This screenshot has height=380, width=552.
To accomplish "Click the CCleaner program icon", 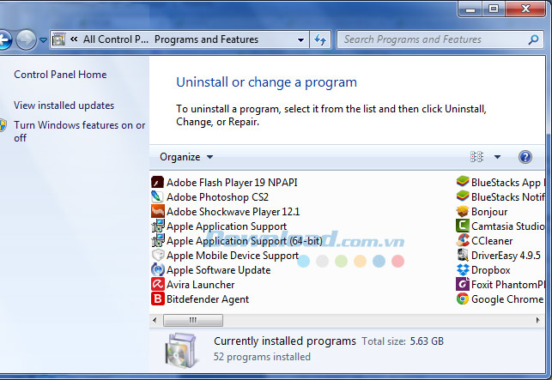I will [463, 241].
